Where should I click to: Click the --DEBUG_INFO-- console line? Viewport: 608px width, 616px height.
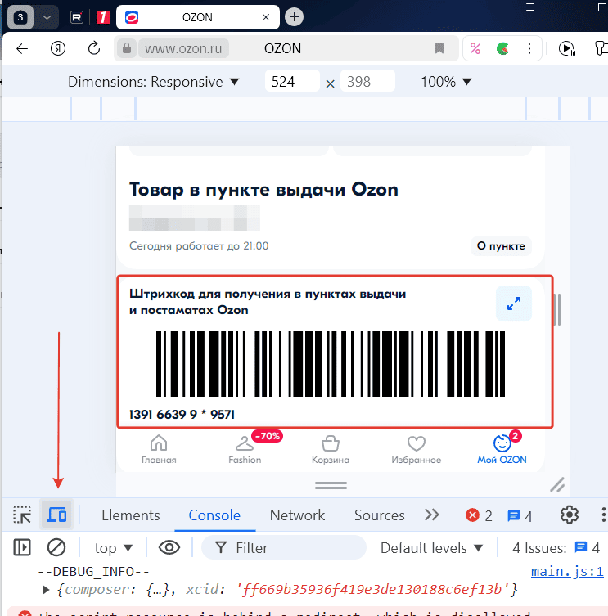click(93, 571)
